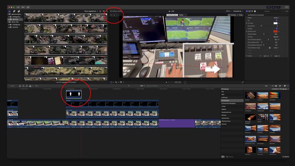Toggle audio skimming in the timeline toolbar
Screen dimensions: 295x166
(x=266, y=86)
